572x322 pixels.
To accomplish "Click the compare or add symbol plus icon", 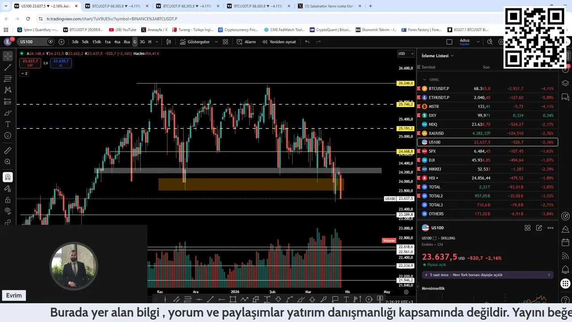I will tap(61, 42).
